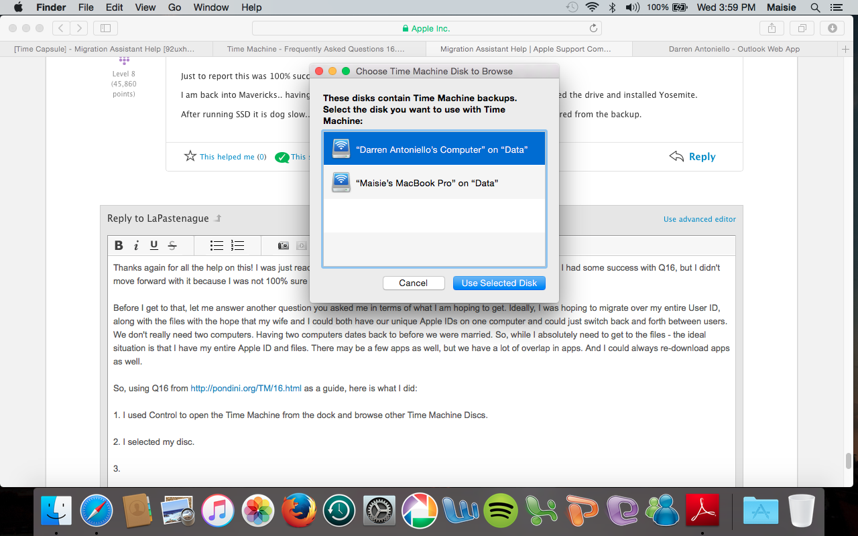This screenshot has width=858, height=536.
Task: Open Microsoft Excel from the Dock
Action: click(x=541, y=511)
